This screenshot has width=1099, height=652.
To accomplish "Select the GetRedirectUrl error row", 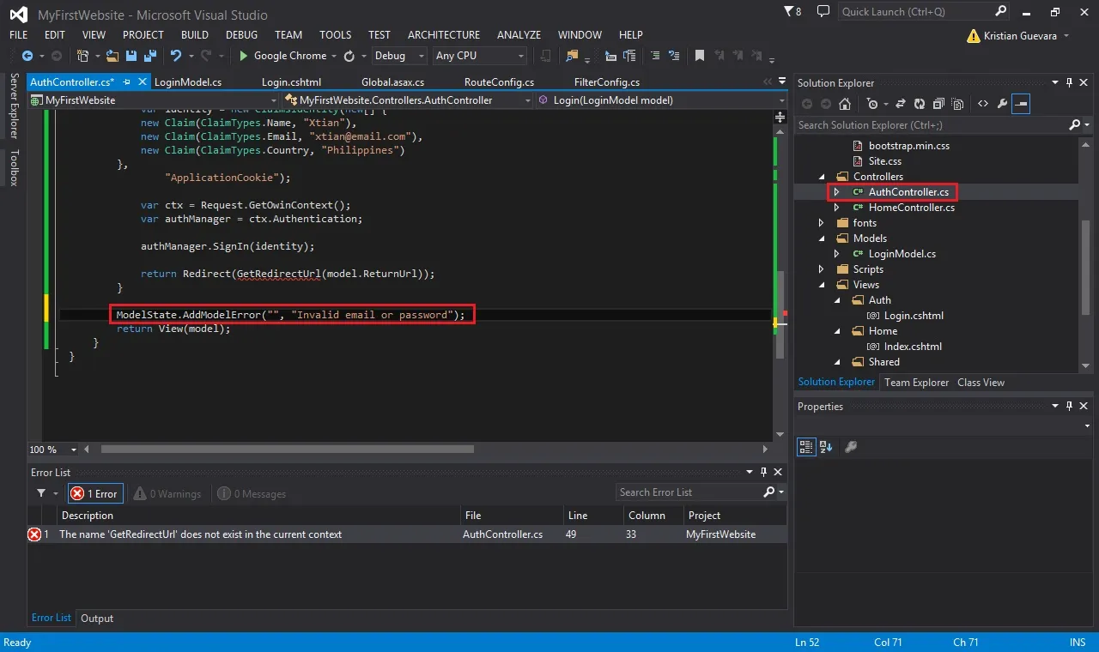I will (406, 534).
